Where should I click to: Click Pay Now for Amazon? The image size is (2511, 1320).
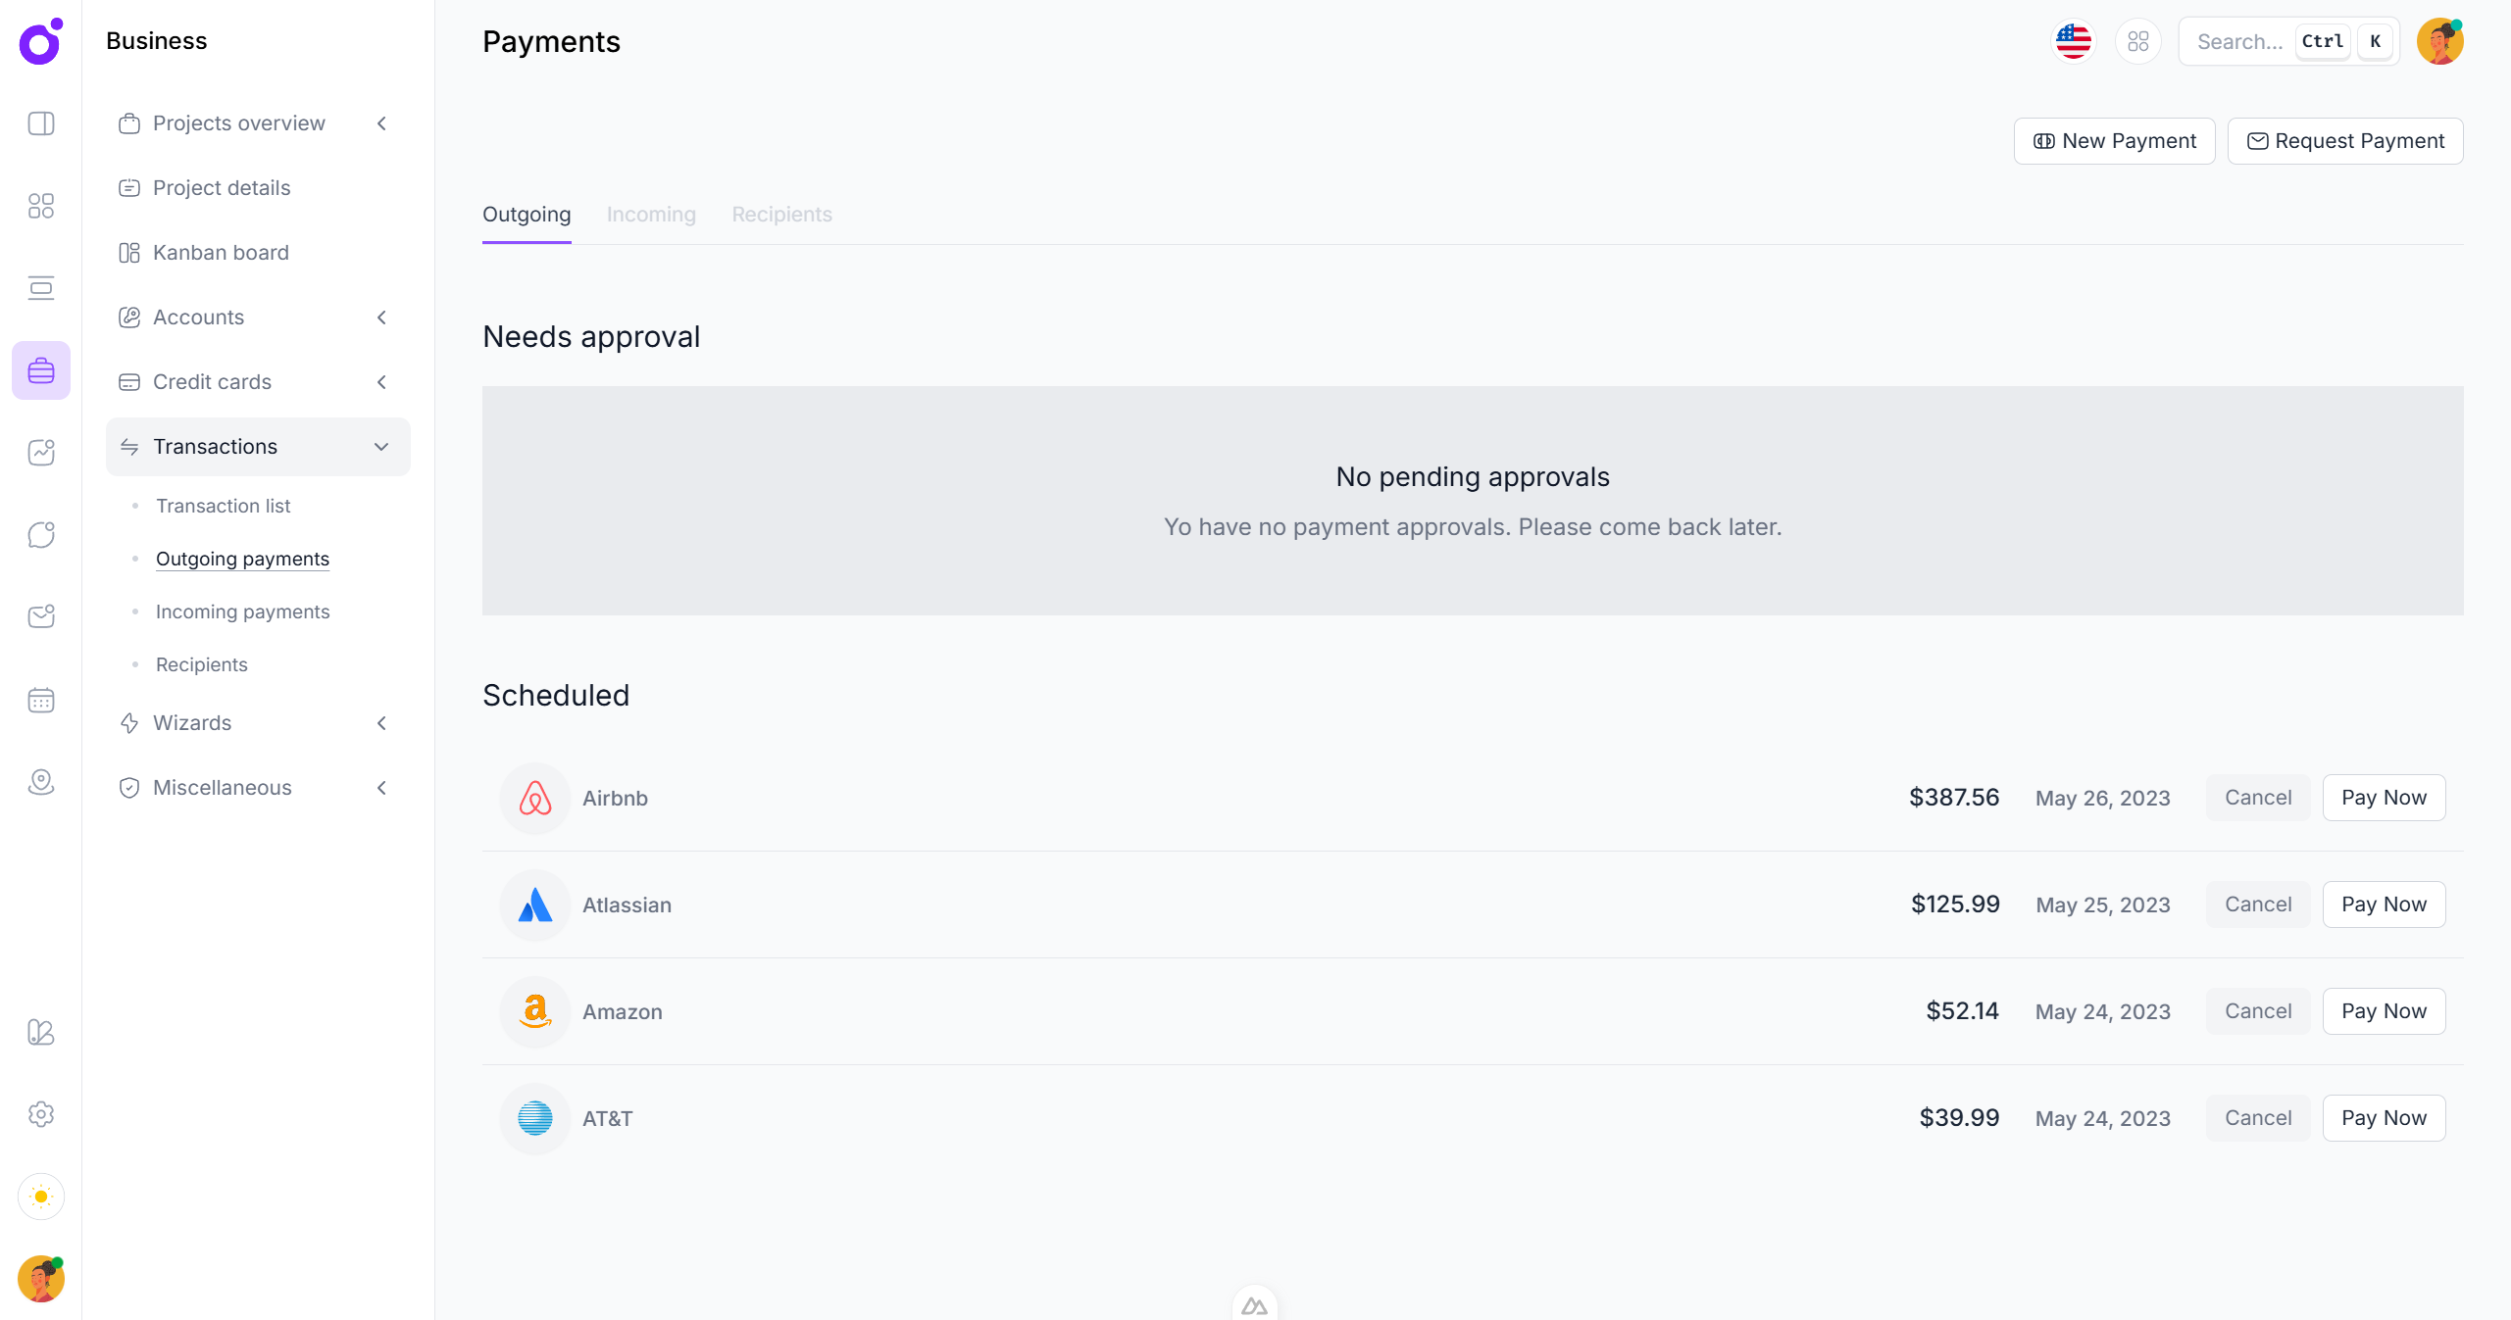[x=2384, y=1011]
